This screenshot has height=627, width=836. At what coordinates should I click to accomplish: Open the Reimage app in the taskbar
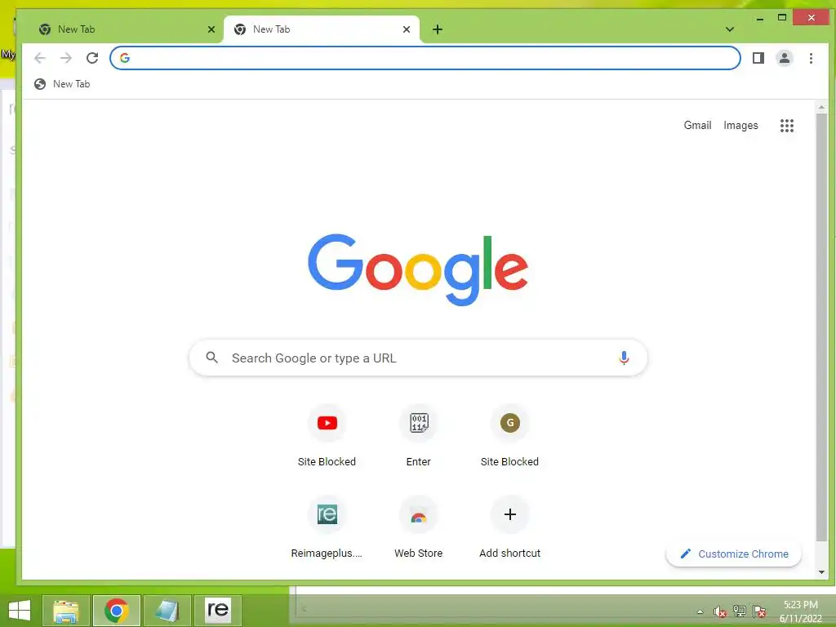[x=218, y=611]
